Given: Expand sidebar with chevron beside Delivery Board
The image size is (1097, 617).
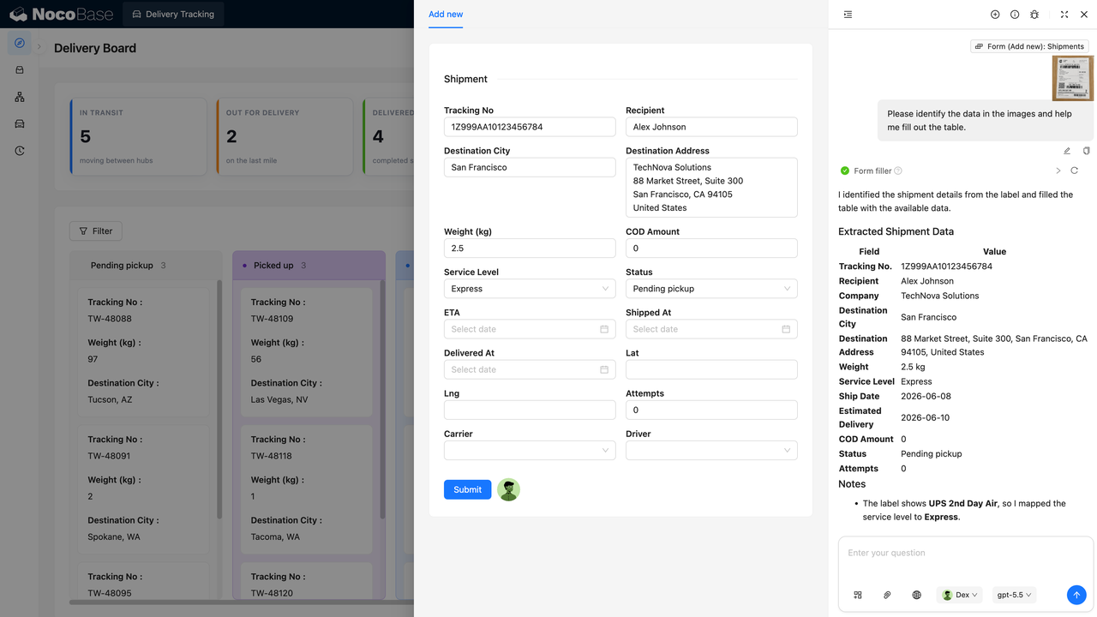Looking at the screenshot, I should pos(39,47).
